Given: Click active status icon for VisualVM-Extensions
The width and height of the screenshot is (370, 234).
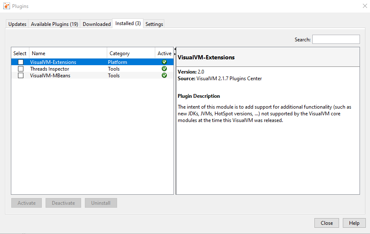Looking at the screenshot, I should coord(164,62).
